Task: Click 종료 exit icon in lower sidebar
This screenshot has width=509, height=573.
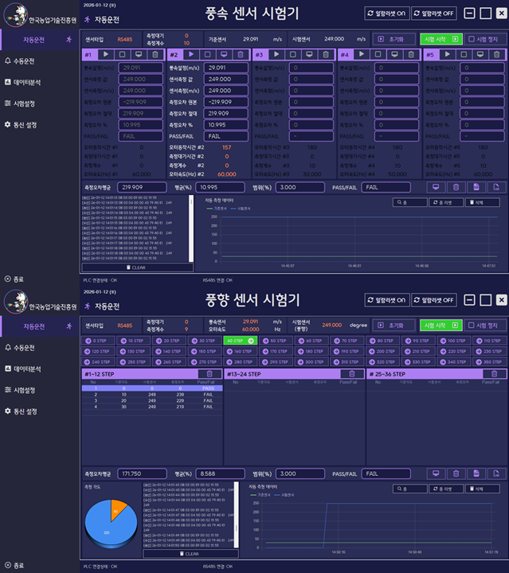Action: point(8,565)
